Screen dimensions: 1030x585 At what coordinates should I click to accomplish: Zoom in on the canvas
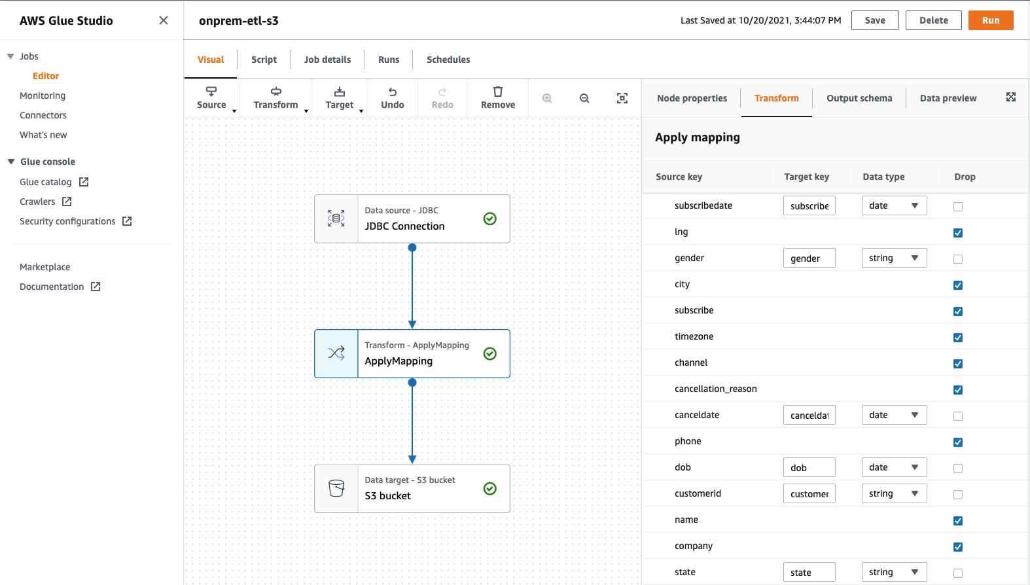(547, 98)
